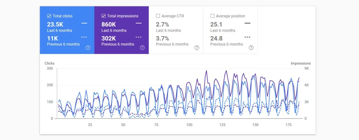Open help icon on Total clicks card

click(x=88, y=48)
